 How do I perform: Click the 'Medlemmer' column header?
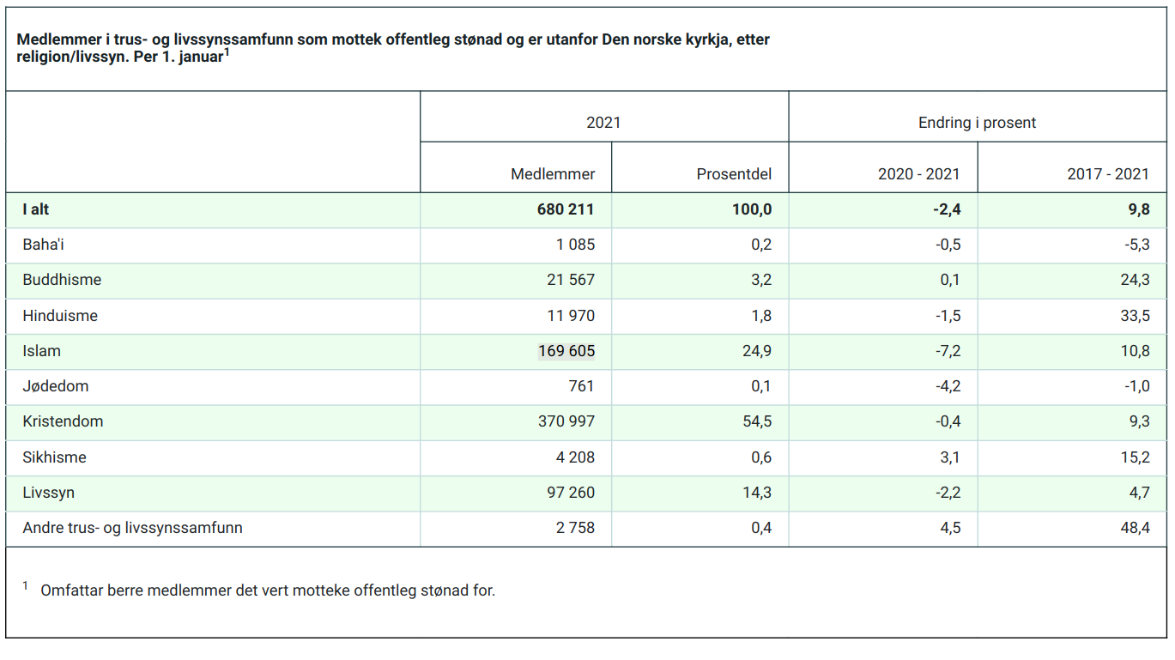coord(553,174)
